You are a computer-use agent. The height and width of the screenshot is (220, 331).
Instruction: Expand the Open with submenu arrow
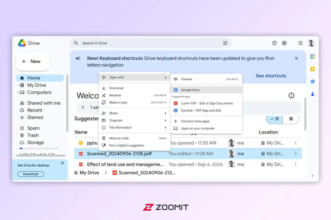pos(165,78)
